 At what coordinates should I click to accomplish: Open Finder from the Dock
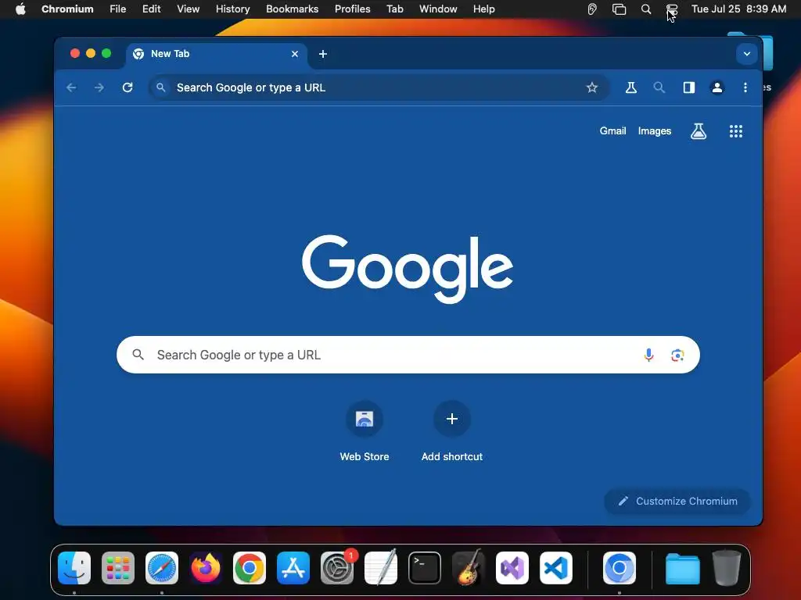[74, 568]
